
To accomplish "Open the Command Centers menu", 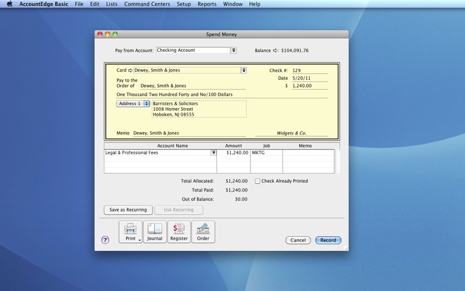I will pyautogui.click(x=147, y=4).
